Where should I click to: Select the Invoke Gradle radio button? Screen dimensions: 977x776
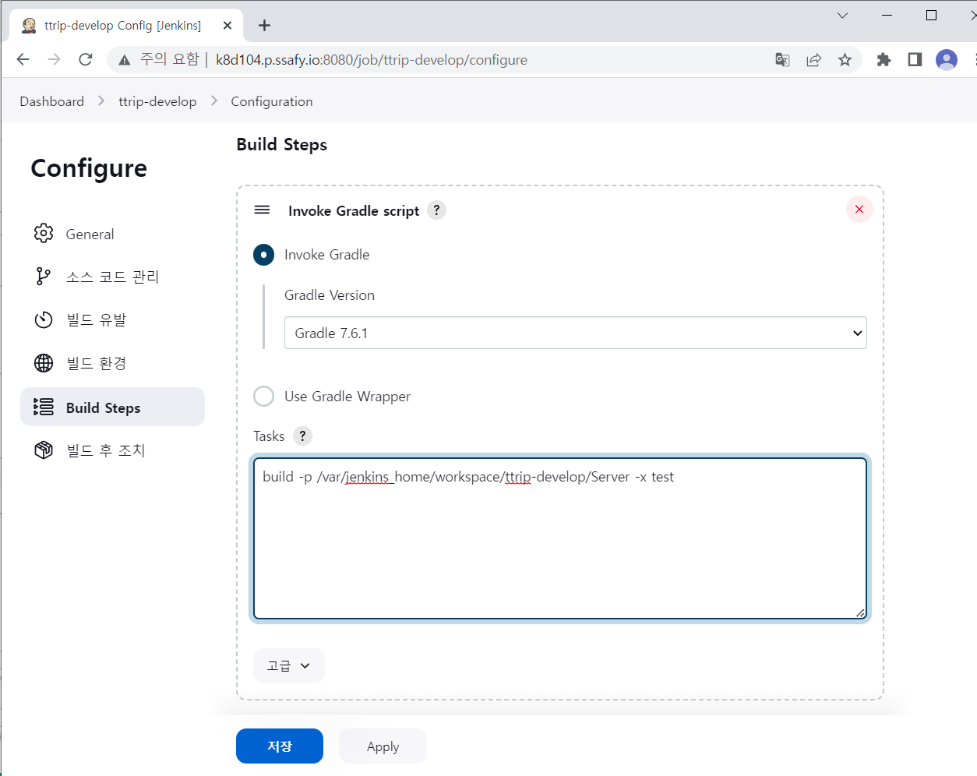click(x=263, y=255)
